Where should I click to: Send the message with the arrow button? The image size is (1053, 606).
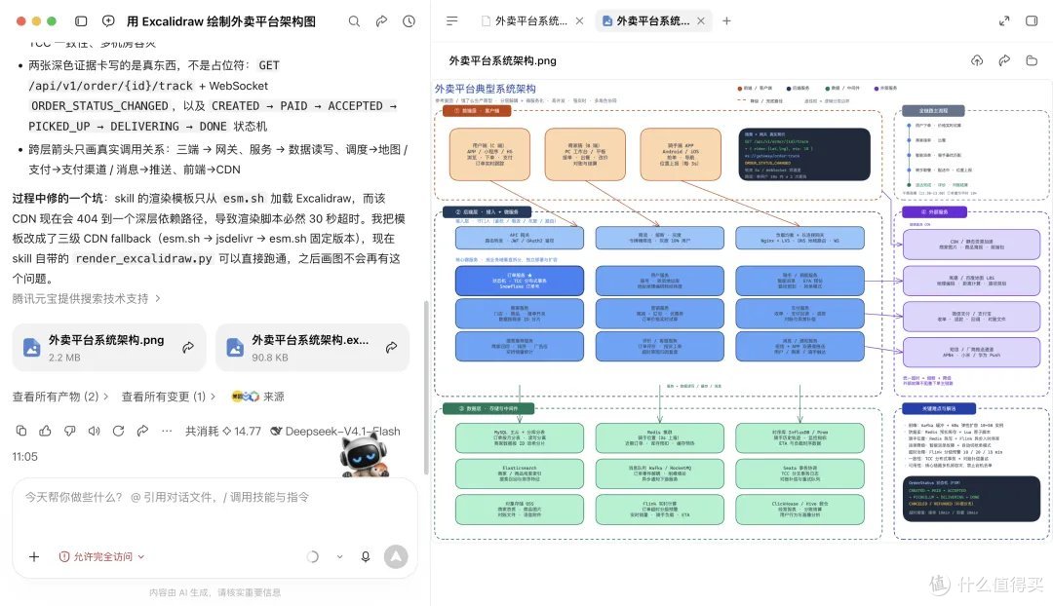click(x=396, y=556)
